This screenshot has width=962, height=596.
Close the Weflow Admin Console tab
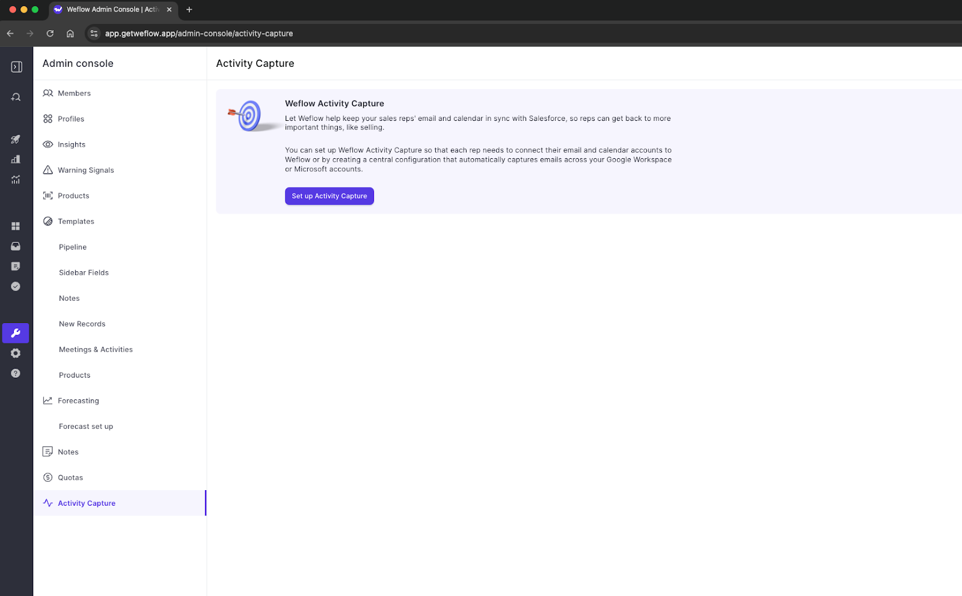point(169,10)
